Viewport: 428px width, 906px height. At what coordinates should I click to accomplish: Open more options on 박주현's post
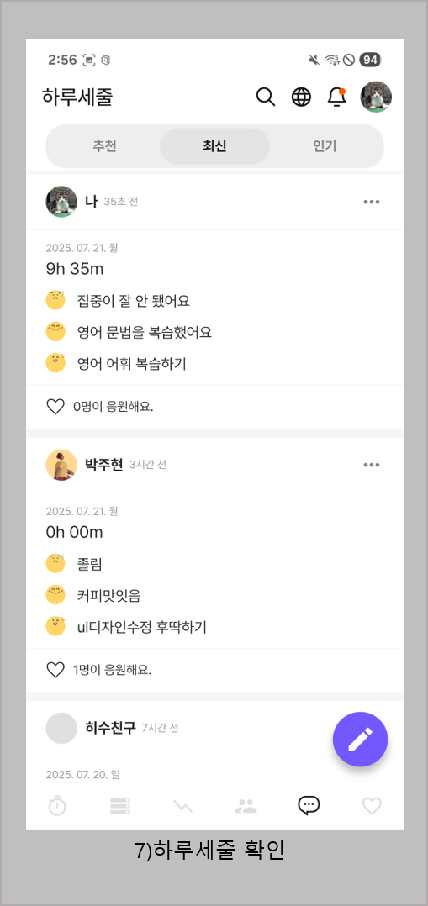pyautogui.click(x=372, y=465)
